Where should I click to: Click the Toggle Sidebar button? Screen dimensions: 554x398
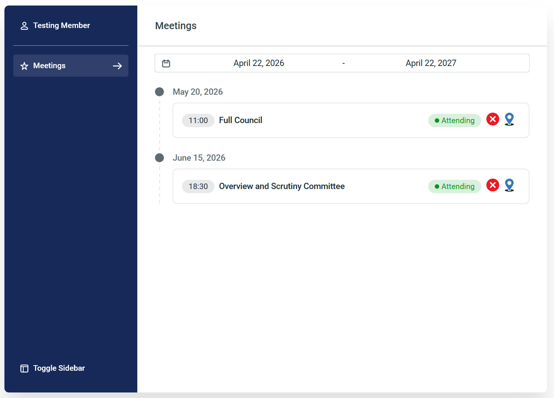point(52,368)
